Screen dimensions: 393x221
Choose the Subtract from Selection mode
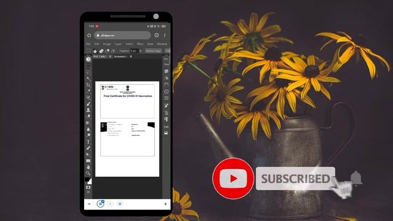pos(107,51)
